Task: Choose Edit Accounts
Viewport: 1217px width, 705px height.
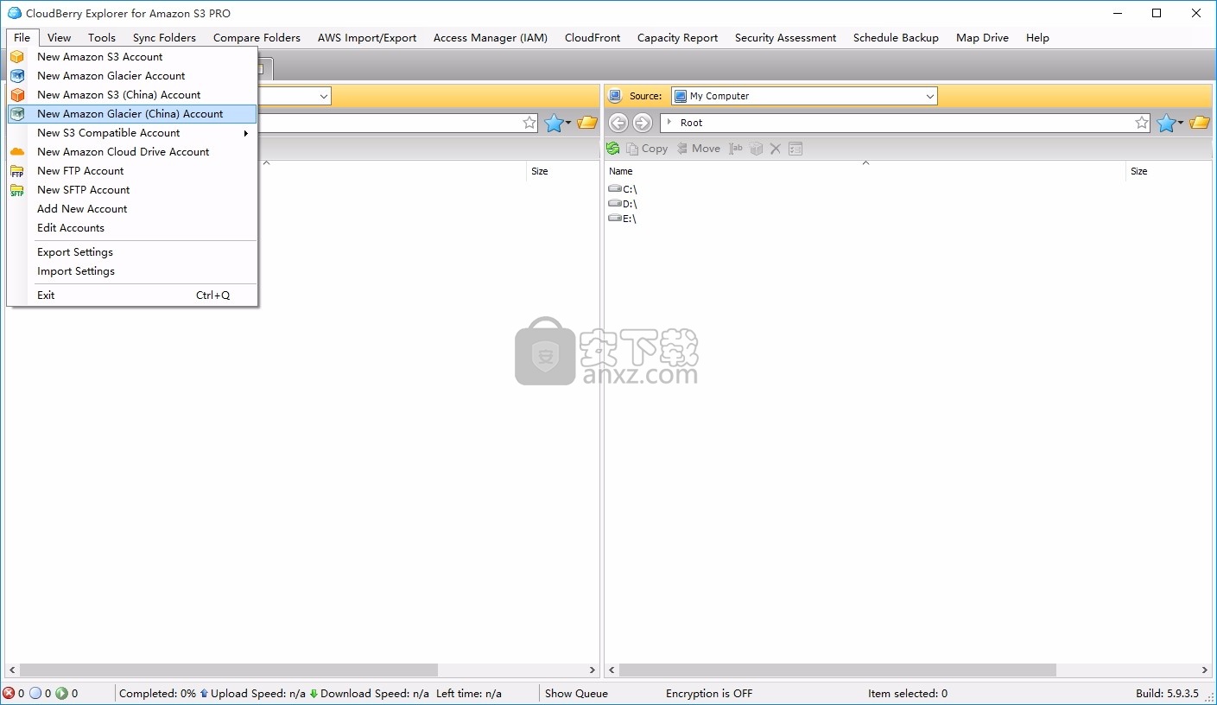Action: pyautogui.click(x=132, y=228)
